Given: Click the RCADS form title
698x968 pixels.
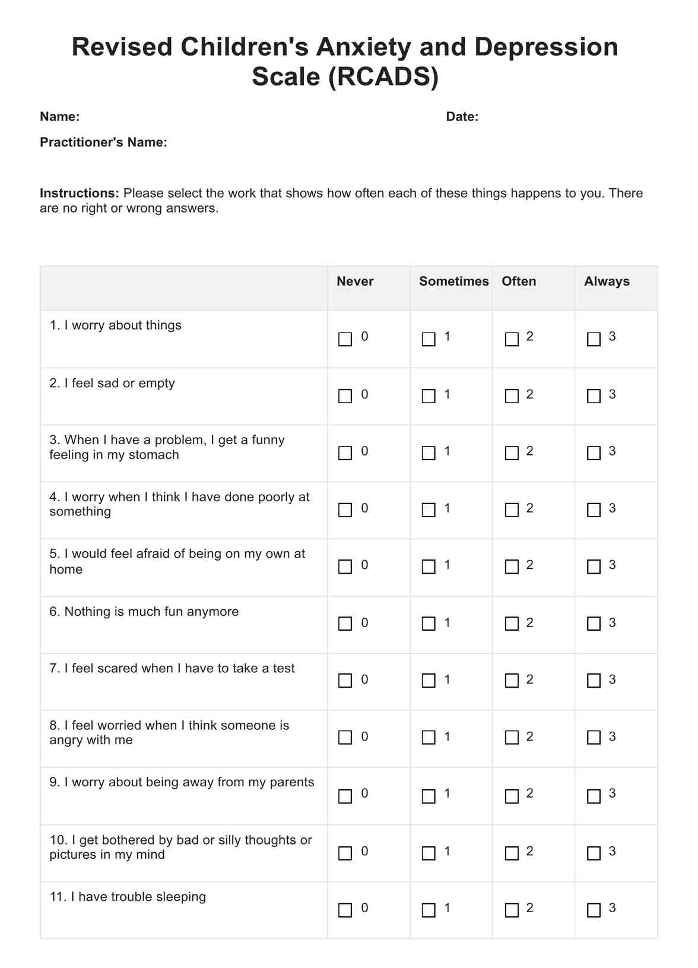Looking at the screenshot, I should coord(345,62).
